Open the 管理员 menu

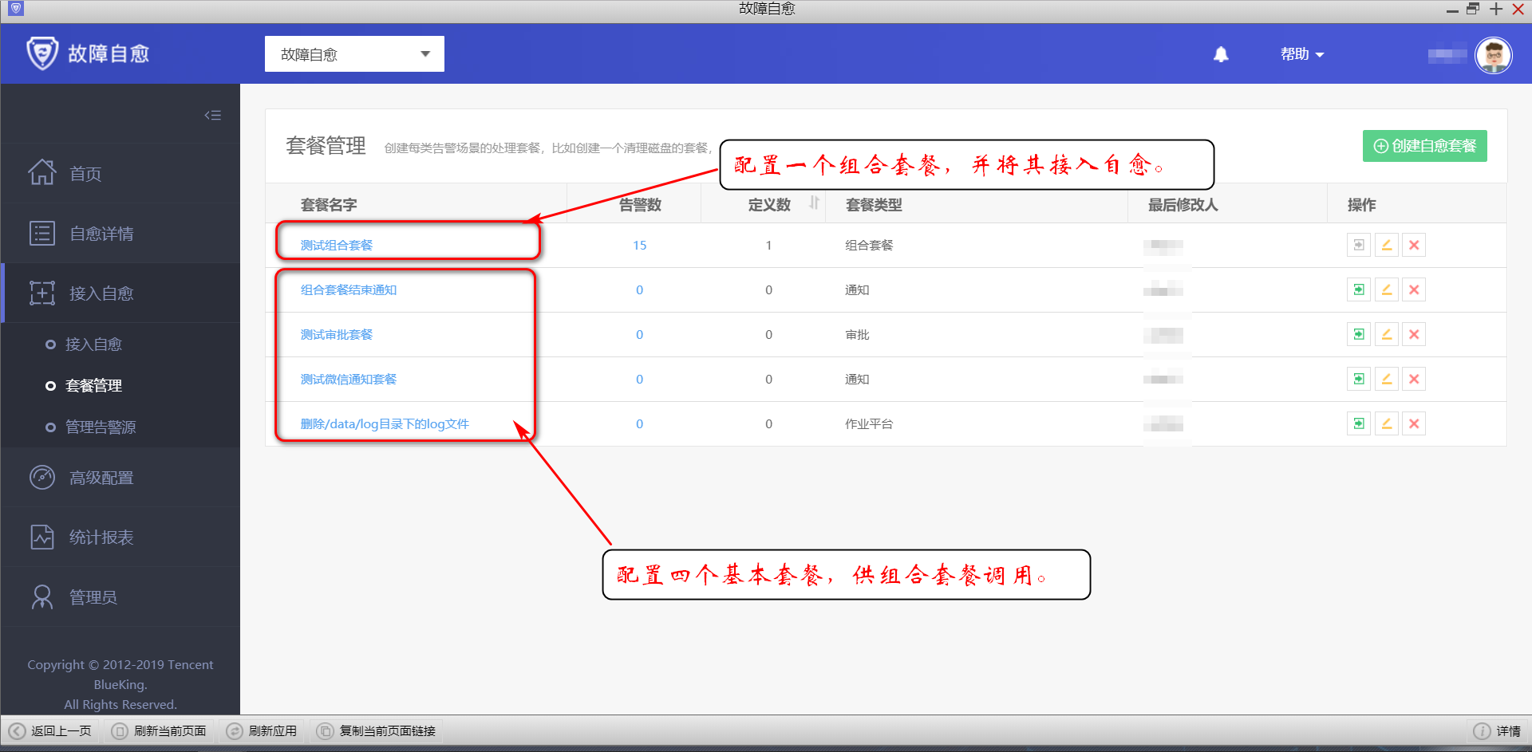(x=120, y=596)
